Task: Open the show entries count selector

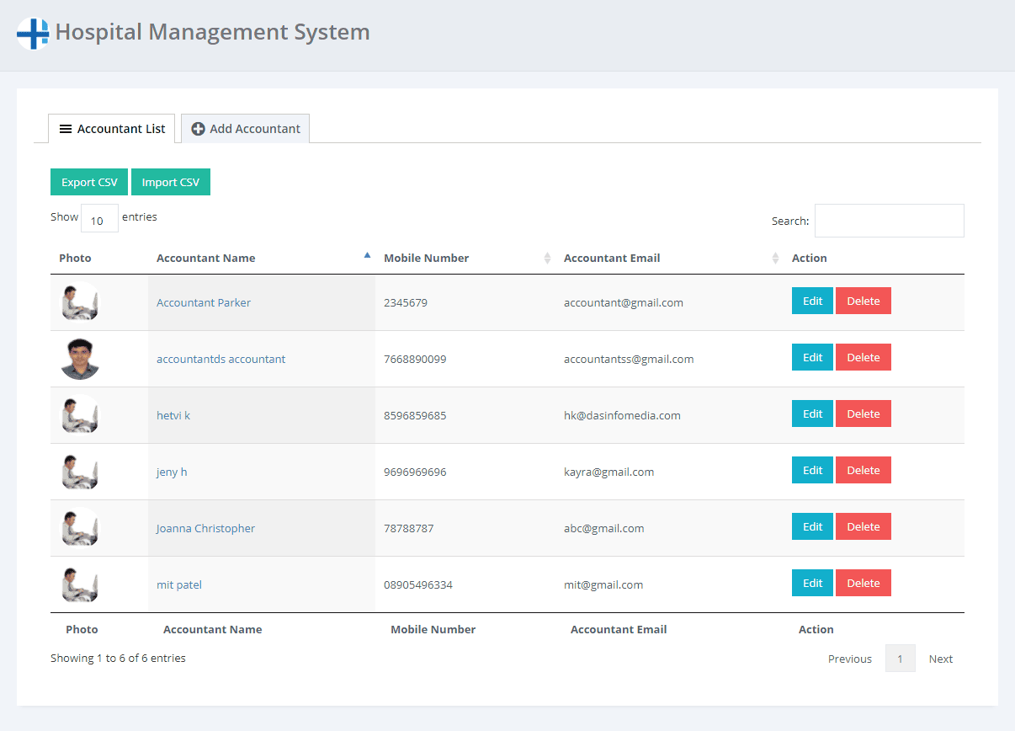Action: coord(99,219)
